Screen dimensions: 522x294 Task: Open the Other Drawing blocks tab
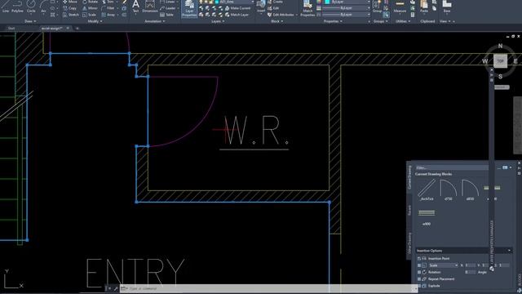[x=409, y=243]
